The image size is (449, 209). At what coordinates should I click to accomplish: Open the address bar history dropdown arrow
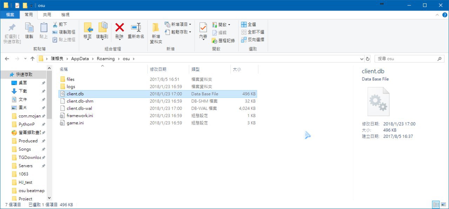pyautogui.click(x=362, y=59)
